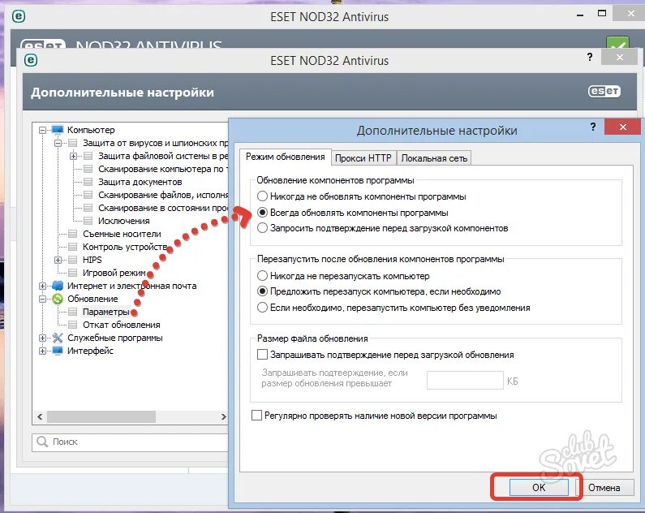Click the Интерфейс monitor icon
Screen dimensions: 645x513
[58, 351]
